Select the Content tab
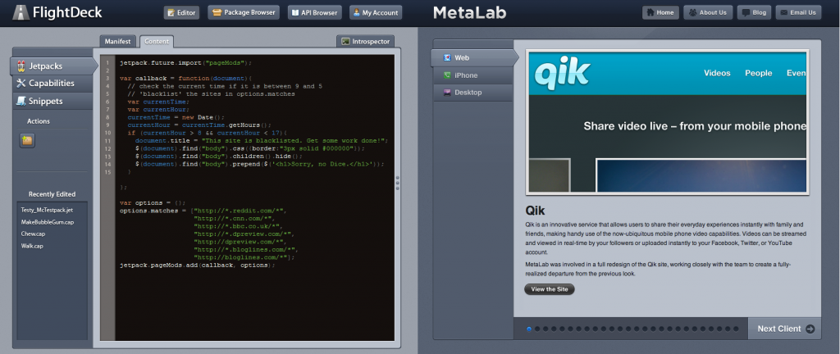Screen dimensions: 840x354 pos(156,41)
